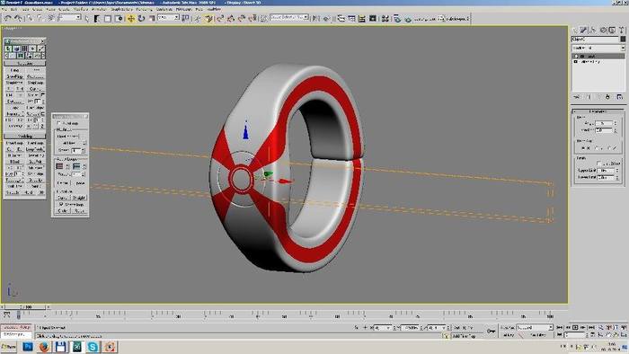Viewport: 629px width, 354px height.
Task: Click Remove Modifier trash icon below stack
Action: 607,97
